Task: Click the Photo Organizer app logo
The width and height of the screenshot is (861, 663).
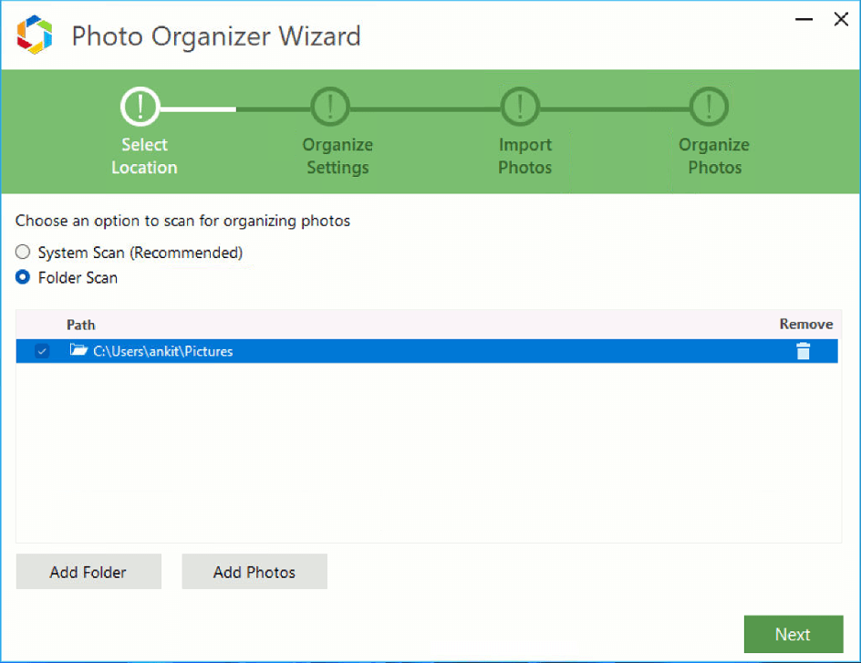Action: (x=35, y=36)
